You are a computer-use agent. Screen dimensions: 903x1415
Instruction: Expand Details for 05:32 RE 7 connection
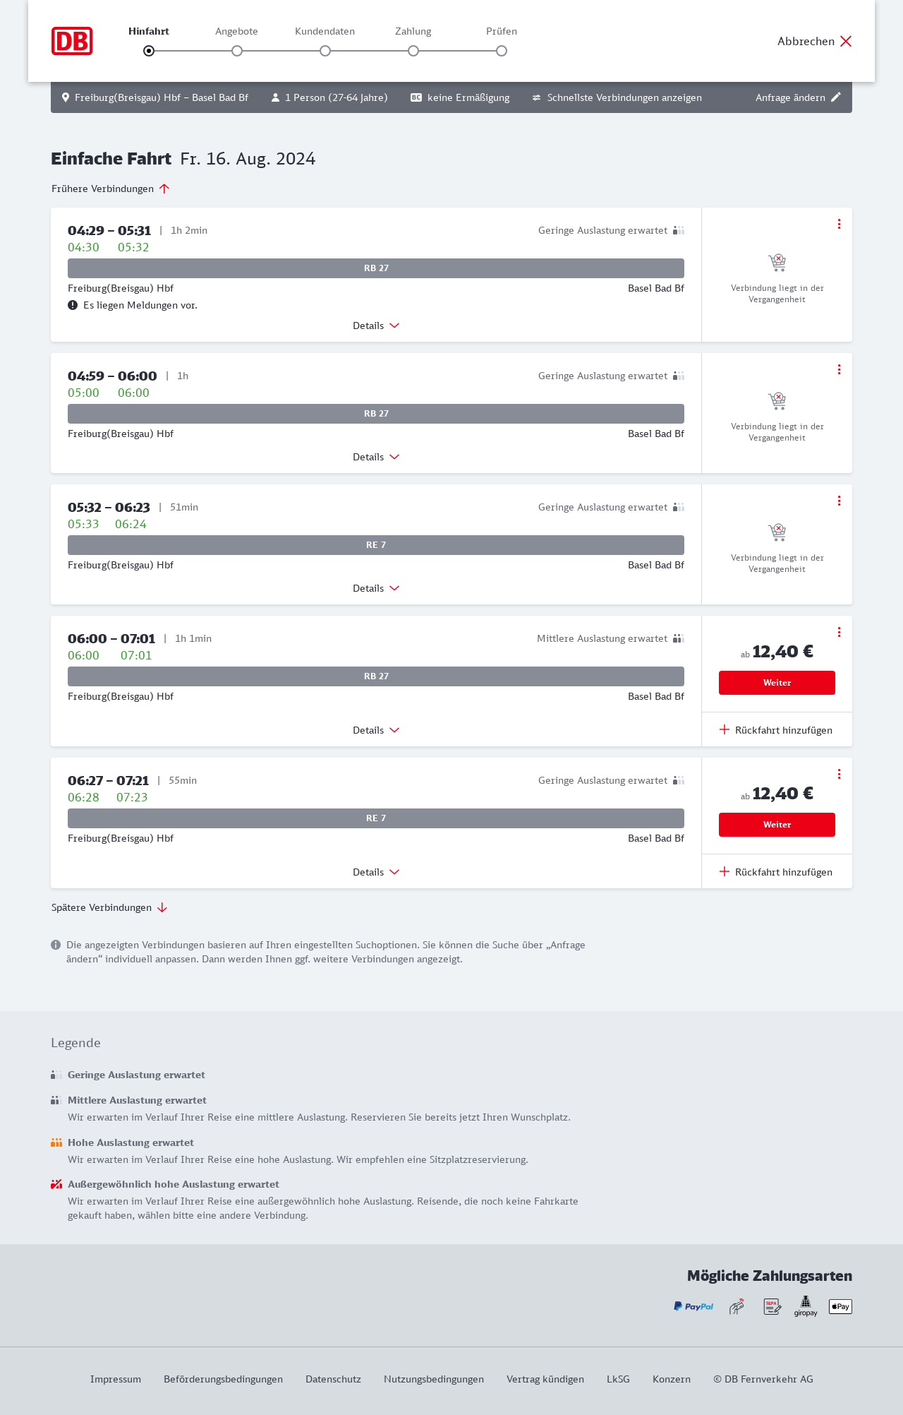376,588
